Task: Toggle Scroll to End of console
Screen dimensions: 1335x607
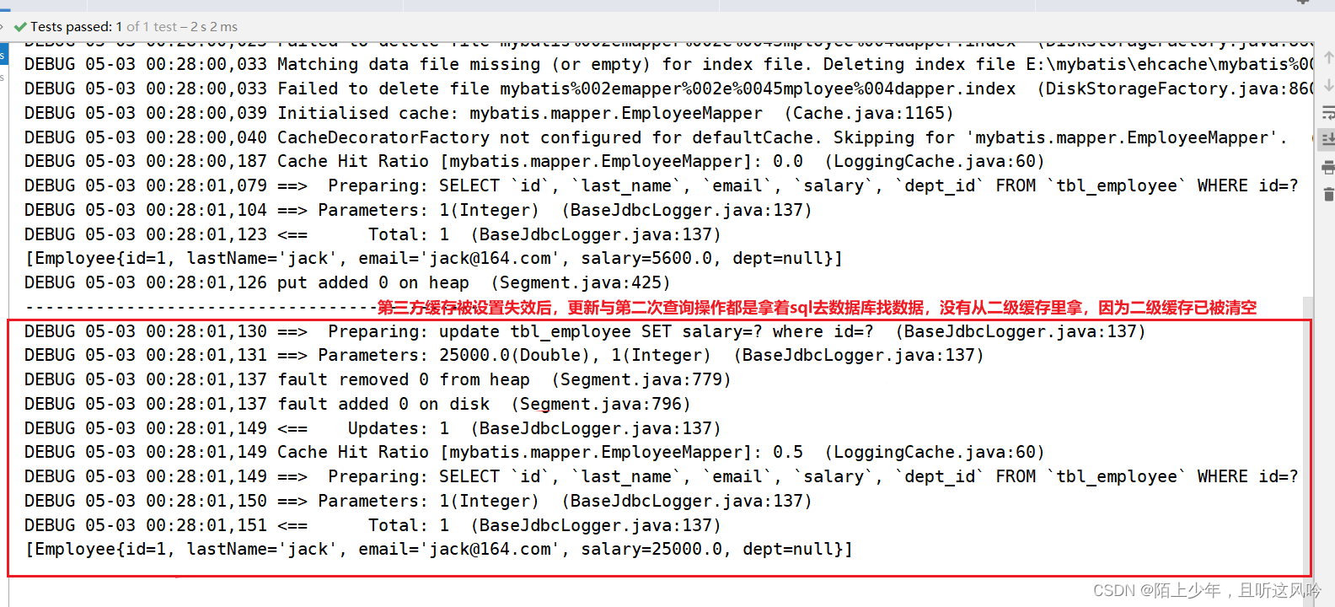Action: [x=1328, y=139]
